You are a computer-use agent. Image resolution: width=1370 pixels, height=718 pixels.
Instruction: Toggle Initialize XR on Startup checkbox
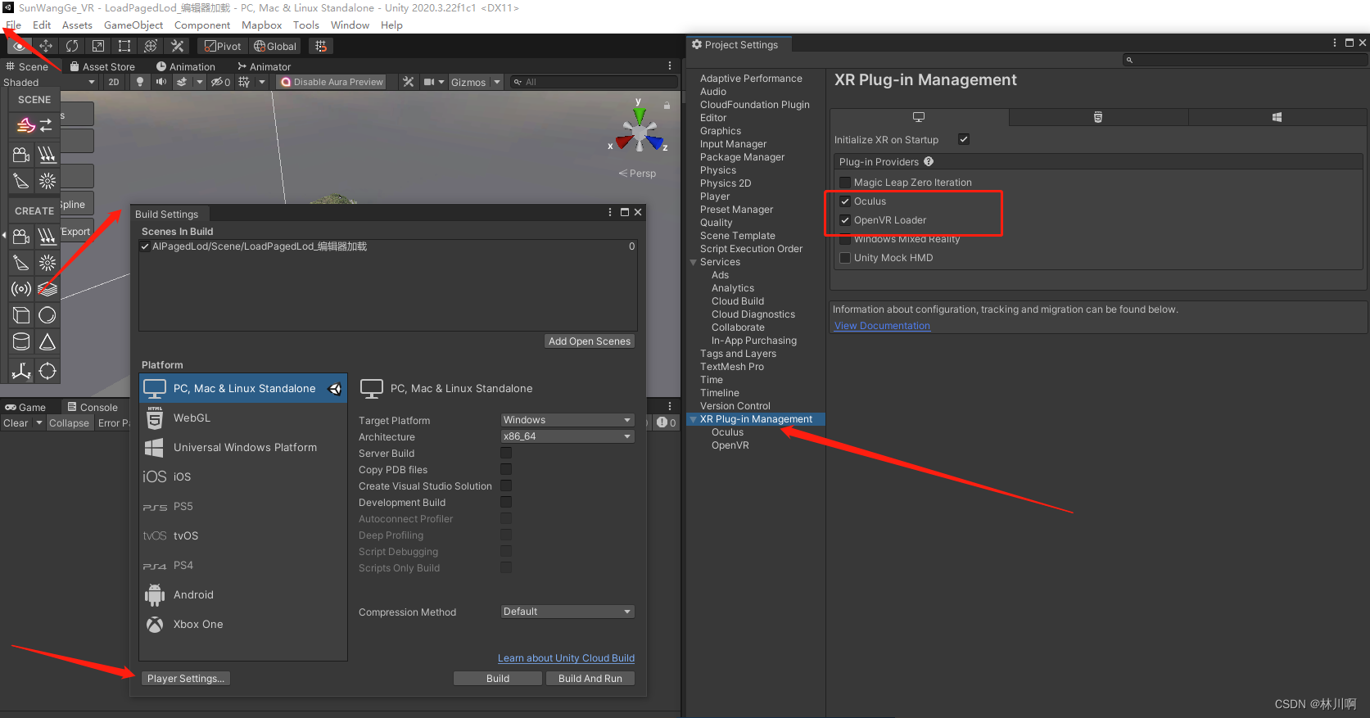click(x=964, y=139)
